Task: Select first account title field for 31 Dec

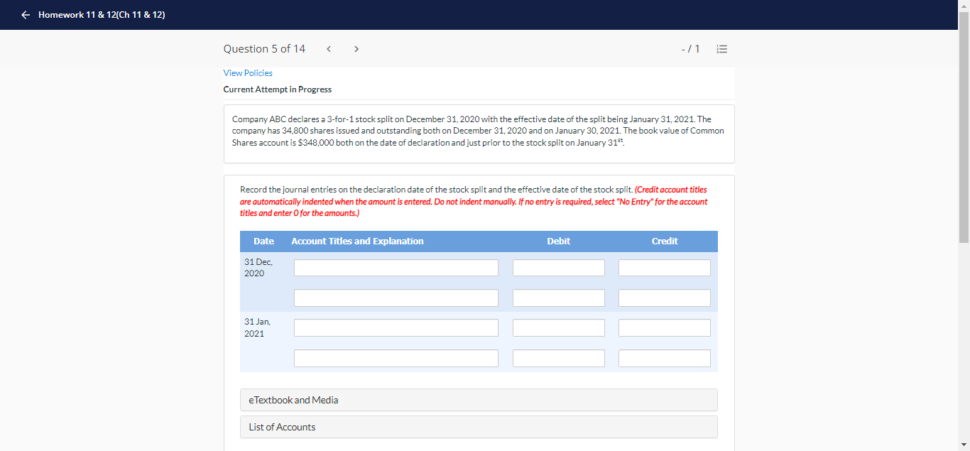Action: pos(396,268)
